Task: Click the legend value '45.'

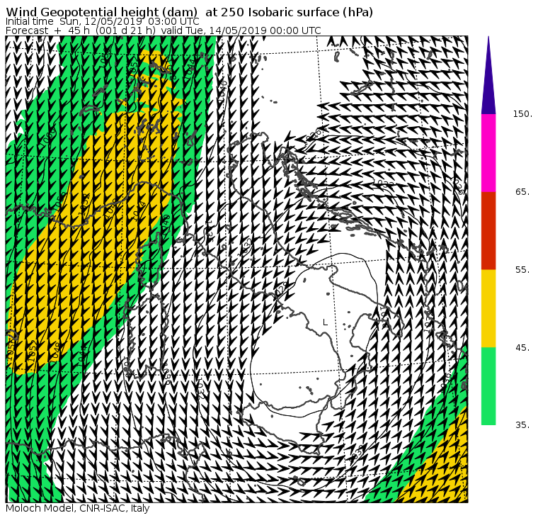Action: point(522,348)
